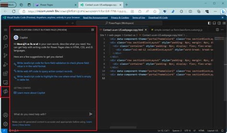Open browser Collections icon
Image resolution: width=227 pixels, height=133 pixels.
(x=199, y=11)
